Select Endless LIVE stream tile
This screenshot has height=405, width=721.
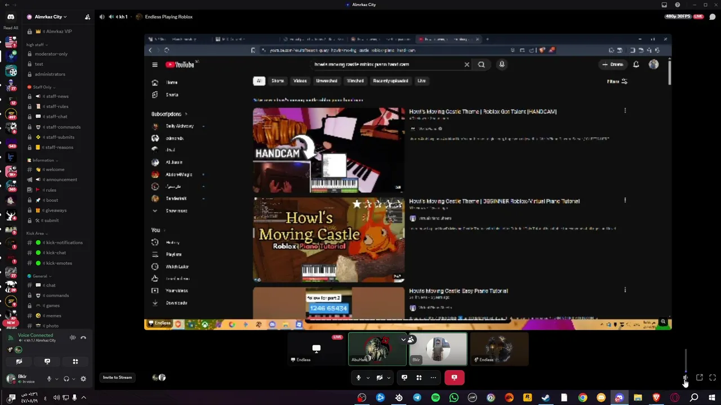317,349
